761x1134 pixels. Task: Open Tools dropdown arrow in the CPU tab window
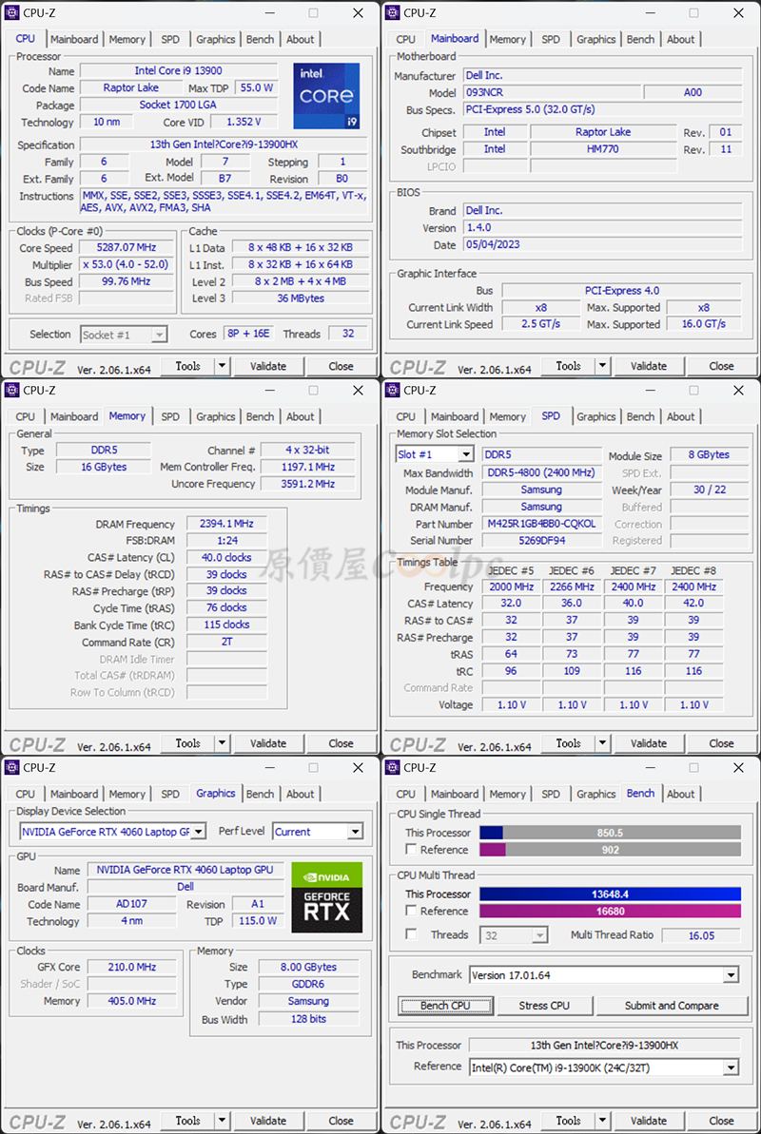pyautogui.click(x=223, y=366)
